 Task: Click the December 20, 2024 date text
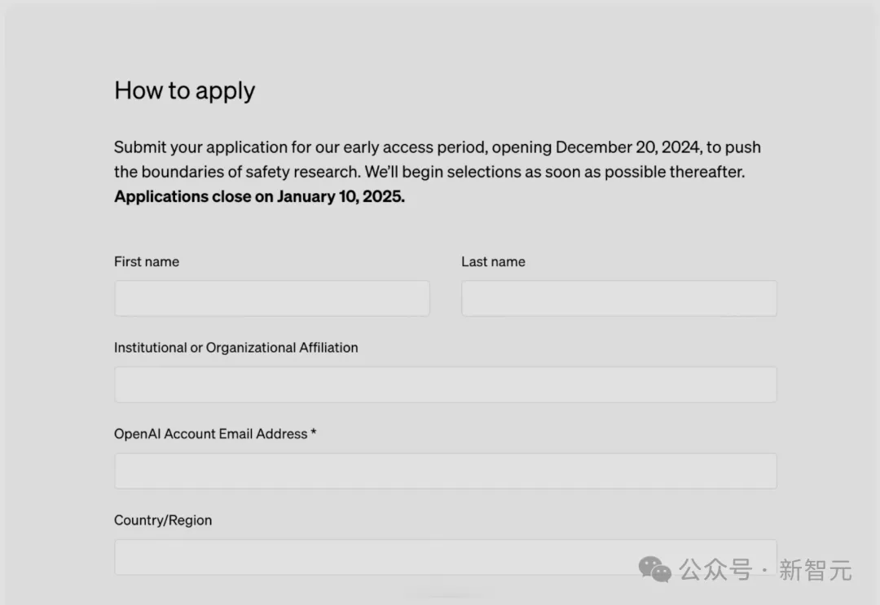point(627,147)
